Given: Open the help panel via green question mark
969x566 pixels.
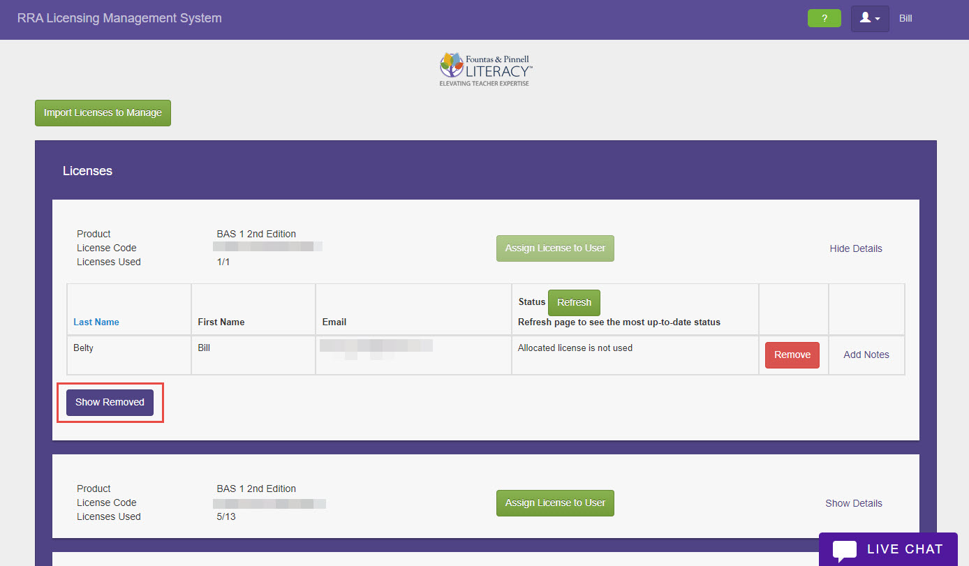Looking at the screenshot, I should pyautogui.click(x=824, y=18).
